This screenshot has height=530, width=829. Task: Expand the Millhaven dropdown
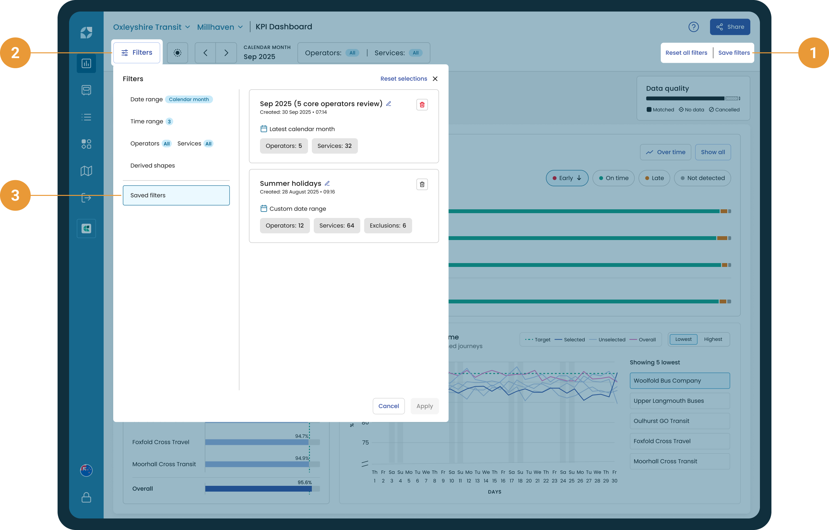220,27
